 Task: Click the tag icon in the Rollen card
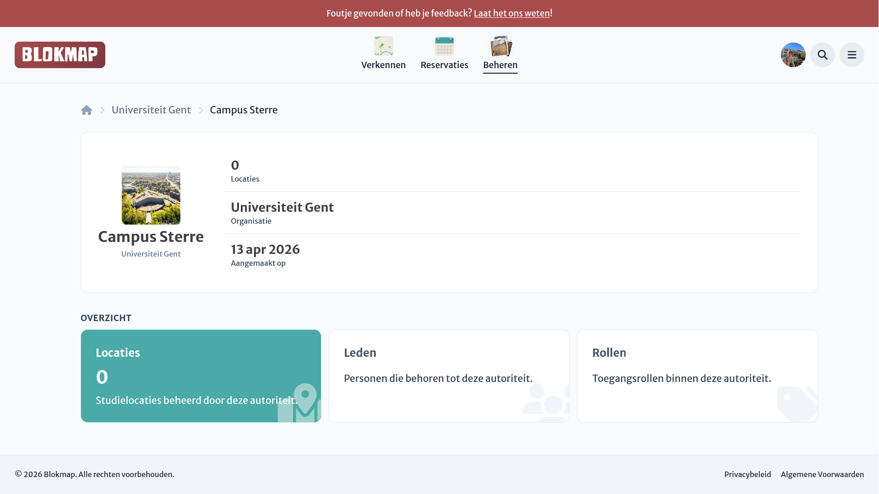797,404
